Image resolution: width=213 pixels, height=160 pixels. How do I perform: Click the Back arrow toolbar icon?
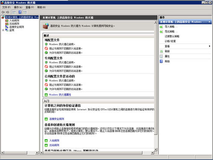pos(3,12)
